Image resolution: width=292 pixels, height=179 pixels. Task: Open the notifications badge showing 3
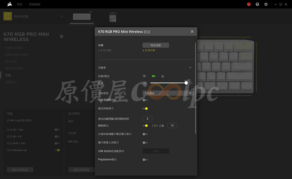249,4
